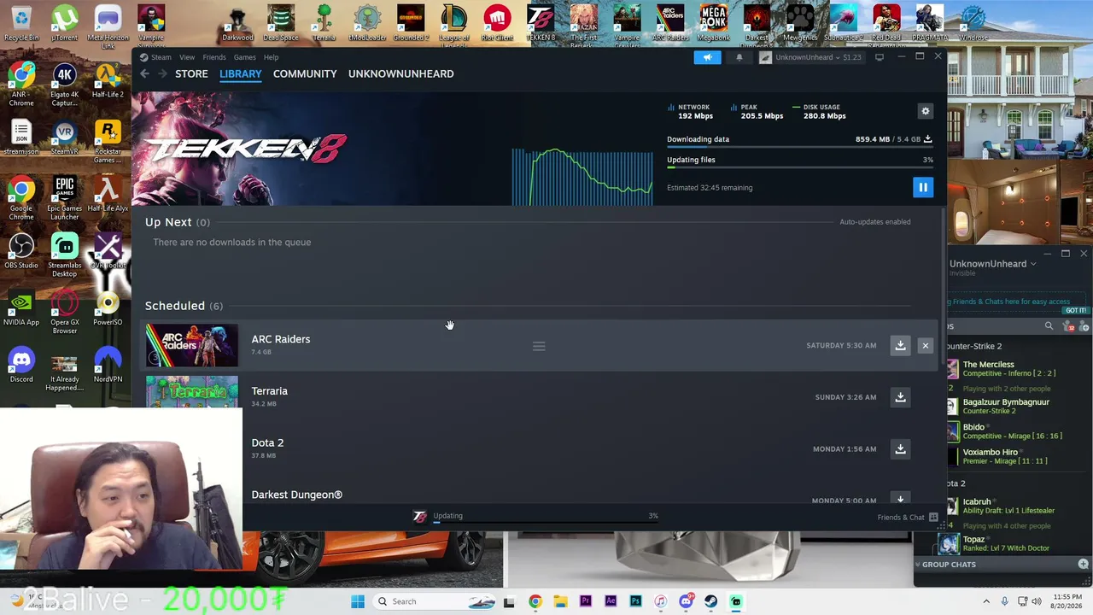Dismiss tip with GOT IT! button
The image size is (1093, 615).
1076,310
